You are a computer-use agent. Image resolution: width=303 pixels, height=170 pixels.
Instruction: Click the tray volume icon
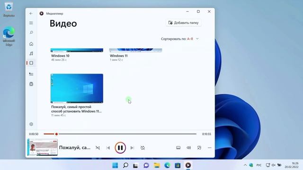point(274,165)
